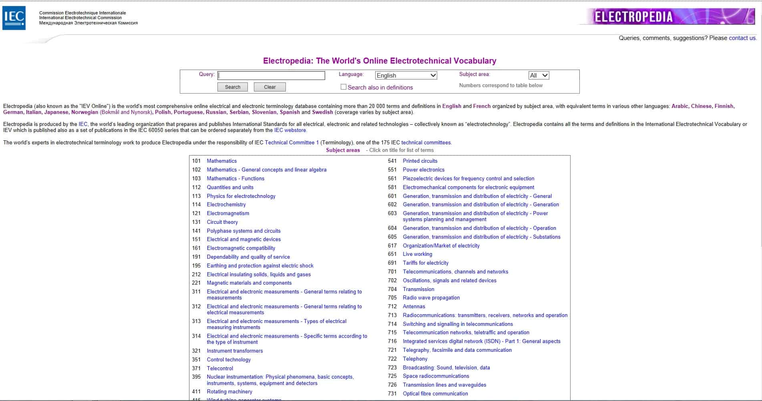Open Mathematics - General concepts and linear algebra
The width and height of the screenshot is (762, 401).
point(266,170)
